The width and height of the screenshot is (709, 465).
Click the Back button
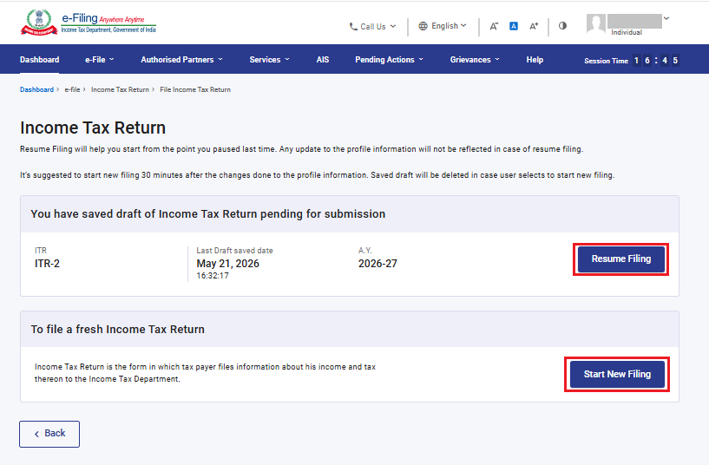pyautogui.click(x=49, y=434)
